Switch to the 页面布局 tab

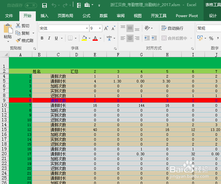tap(65, 16)
